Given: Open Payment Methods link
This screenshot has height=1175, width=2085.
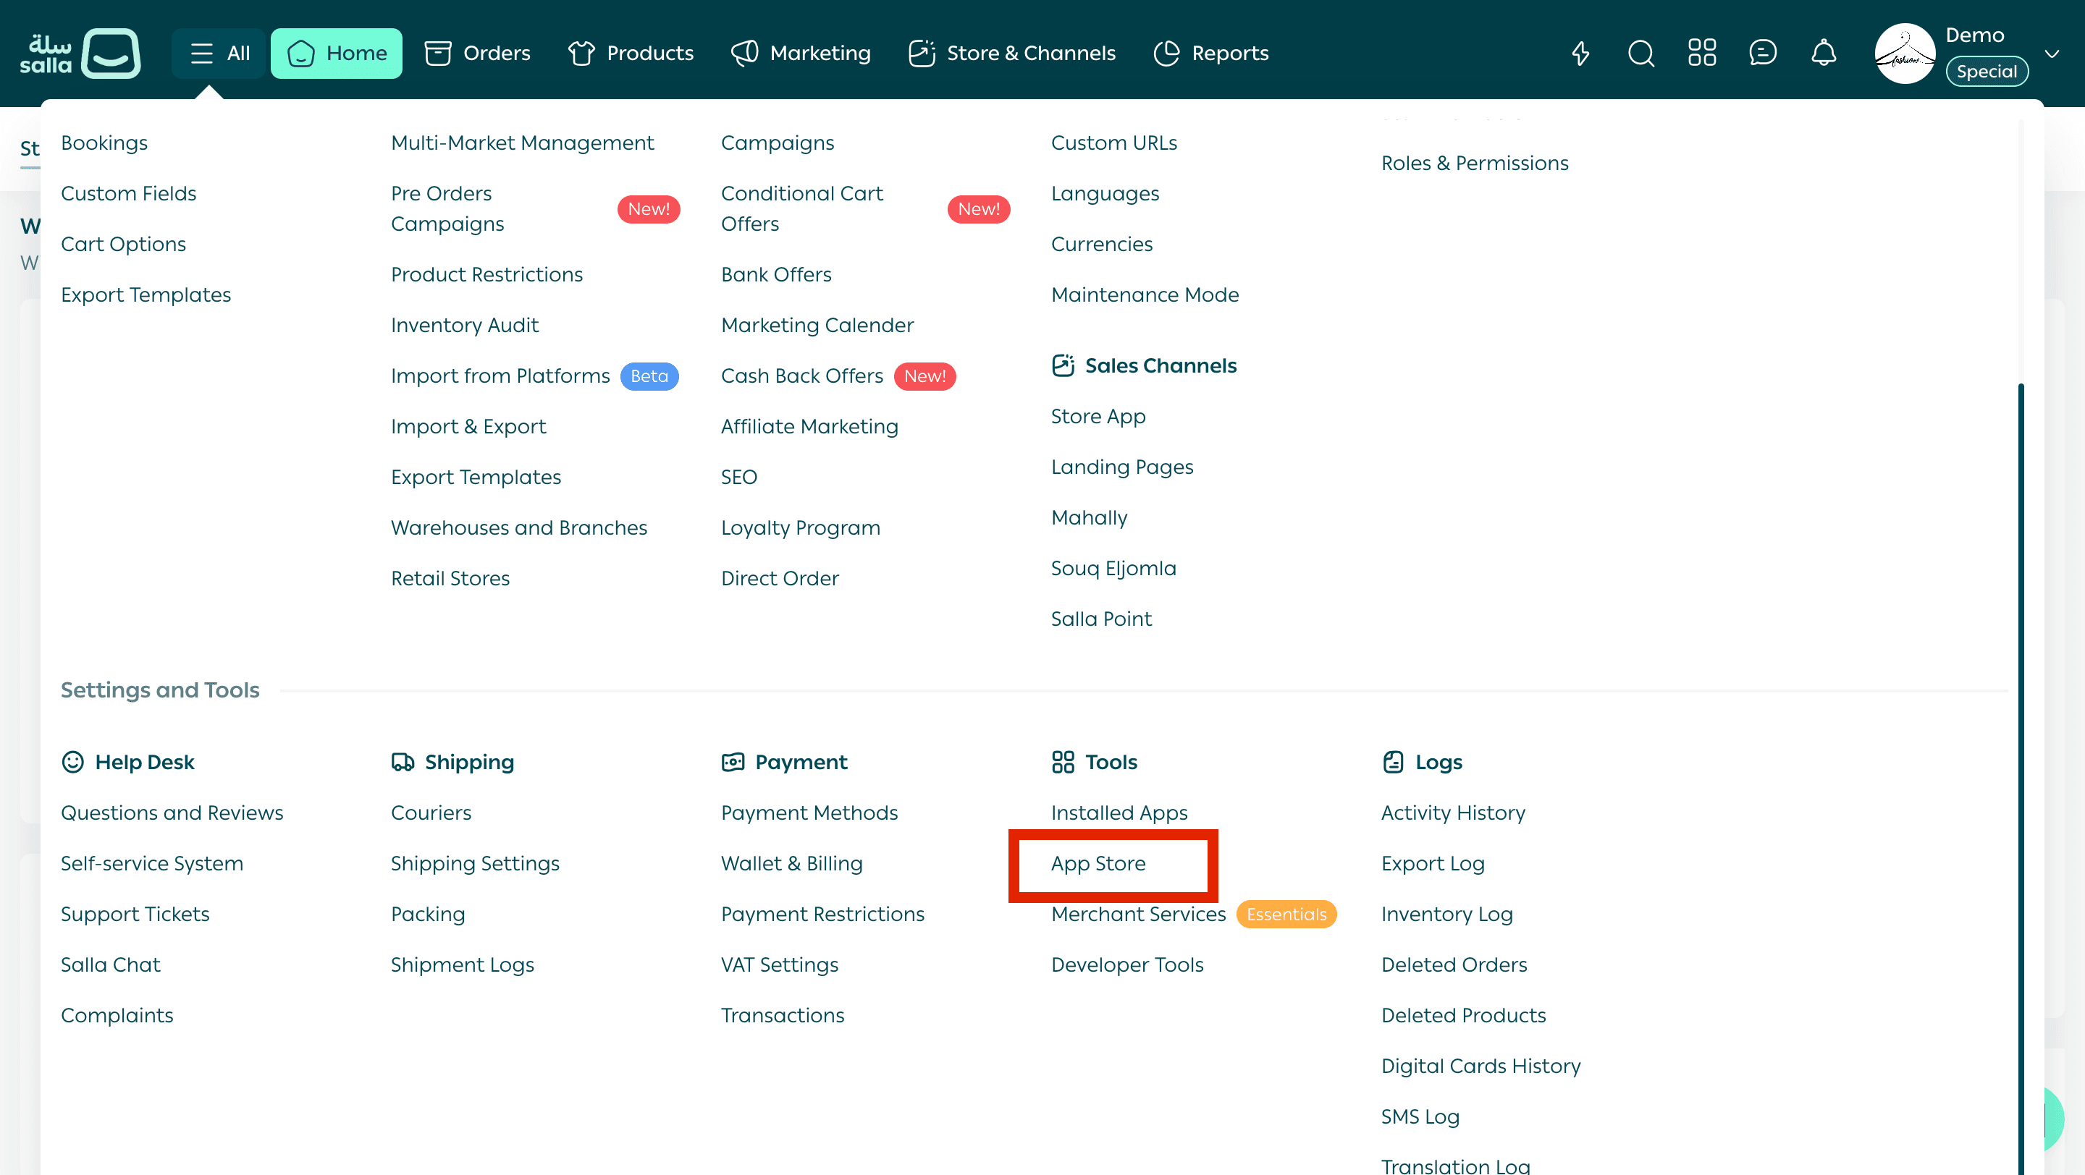Looking at the screenshot, I should point(809,813).
